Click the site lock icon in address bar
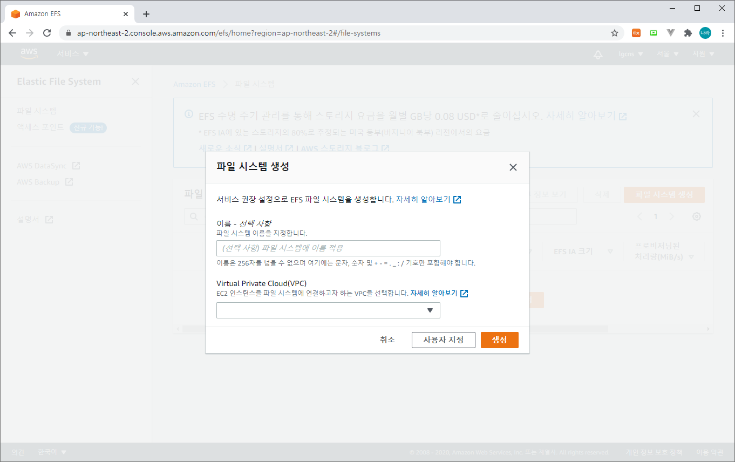This screenshot has height=462, width=735. pyautogui.click(x=68, y=33)
